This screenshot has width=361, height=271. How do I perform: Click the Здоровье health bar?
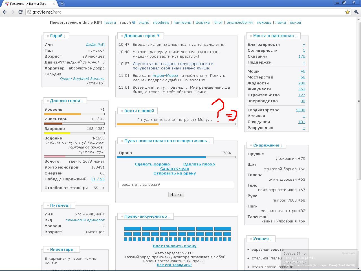[x=74, y=133]
